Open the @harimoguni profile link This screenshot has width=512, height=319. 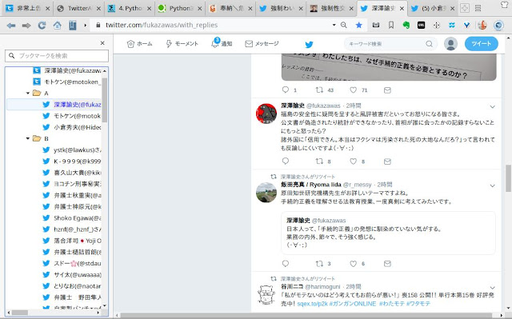pyautogui.click(x=322, y=287)
